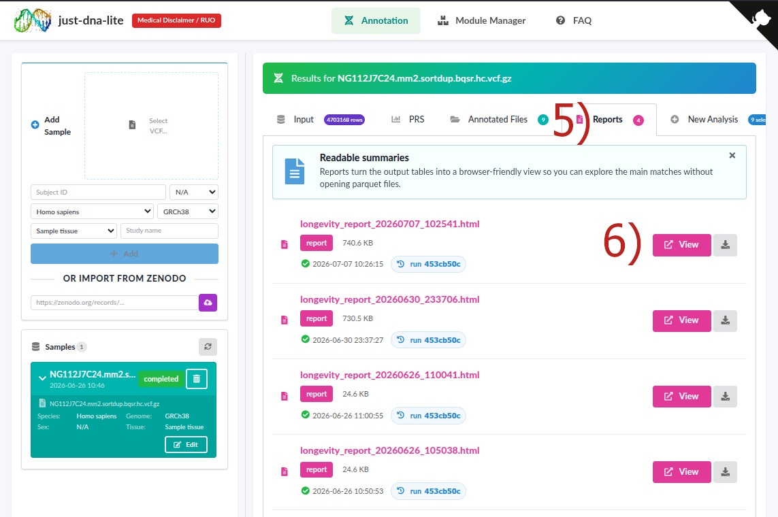Click the Subject ID input field
Screen dimensions: 778x517
pos(98,192)
